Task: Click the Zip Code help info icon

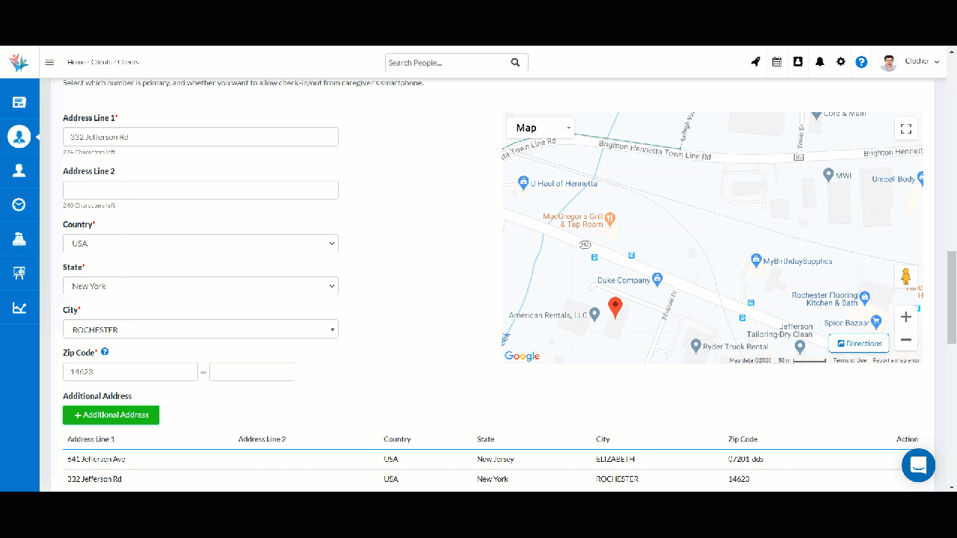Action: click(x=105, y=352)
